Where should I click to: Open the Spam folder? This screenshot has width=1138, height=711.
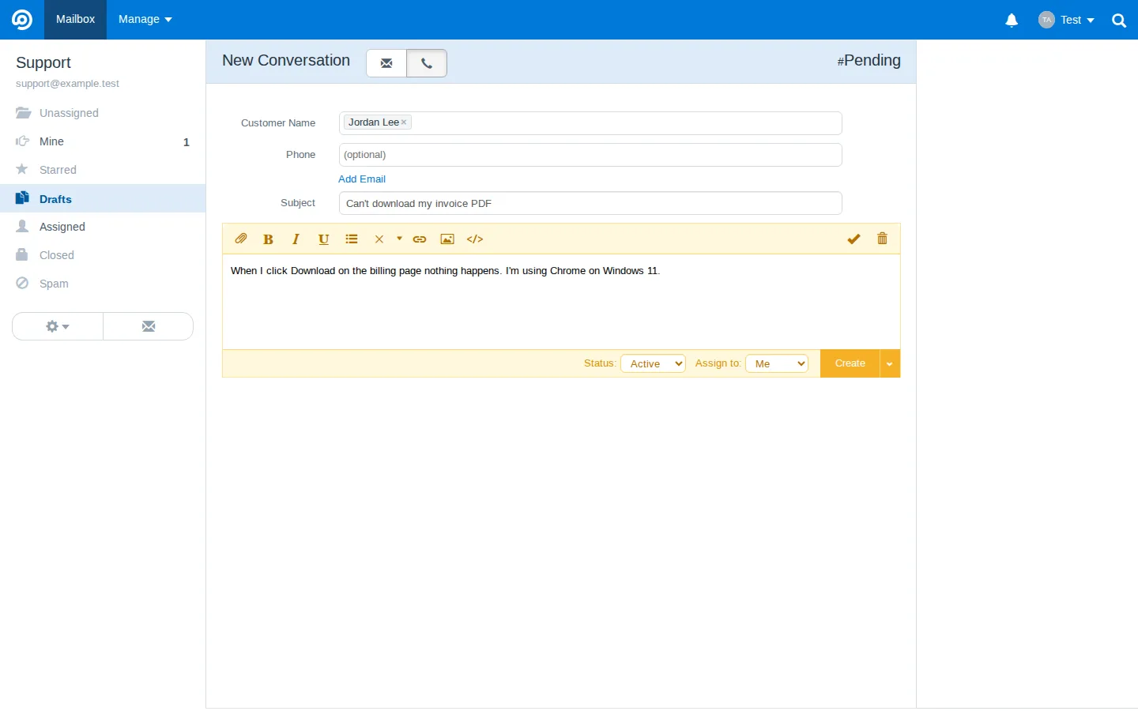point(103,284)
